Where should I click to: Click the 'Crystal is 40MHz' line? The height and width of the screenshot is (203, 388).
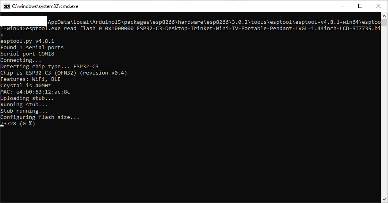point(25,85)
